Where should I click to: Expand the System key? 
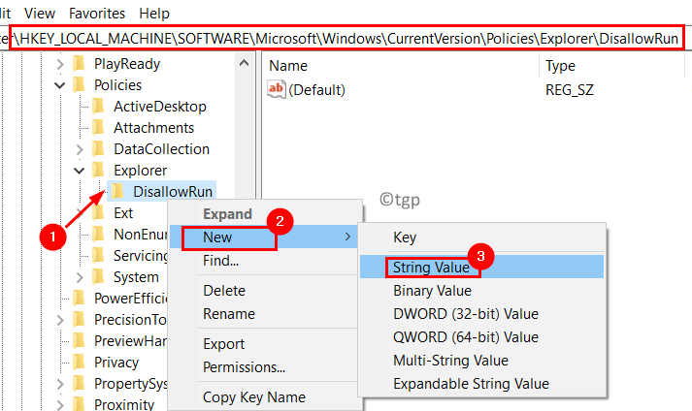click(x=80, y=277)
